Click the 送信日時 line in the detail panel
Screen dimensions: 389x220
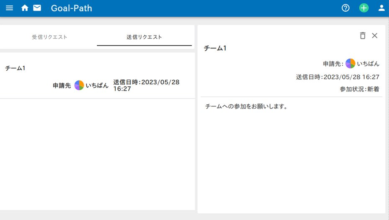[x=337, y=77]
